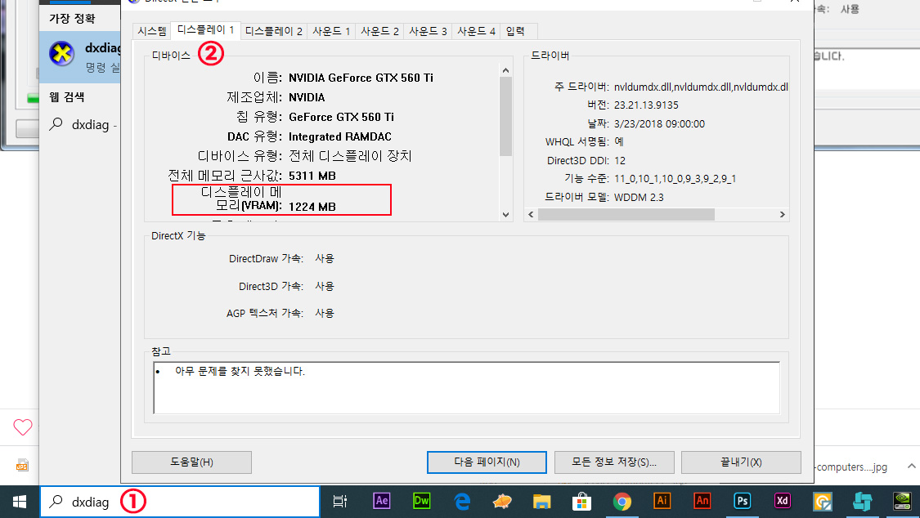This screenshot has height=518, width=920.
Task: Open the 사운드 3 tab
Action: 428,31
